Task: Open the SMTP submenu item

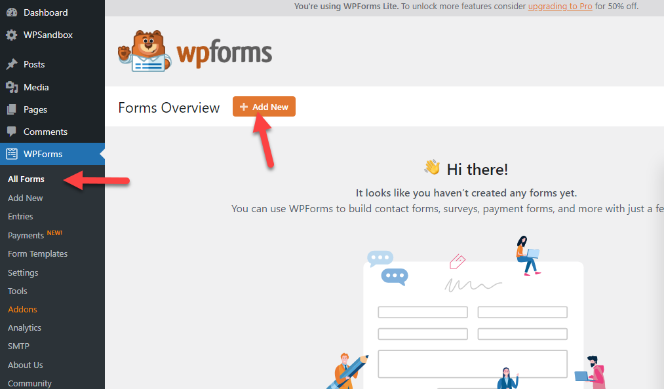Action: coord(18,346)
